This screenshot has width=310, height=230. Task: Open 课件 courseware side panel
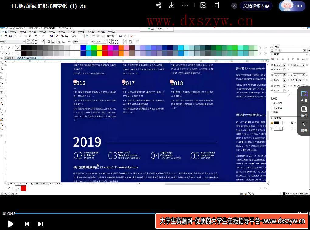(x=304, y=111)
